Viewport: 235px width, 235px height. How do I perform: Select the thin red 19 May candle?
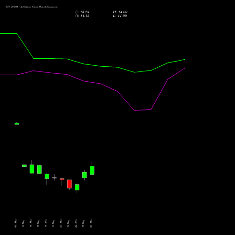55,178
